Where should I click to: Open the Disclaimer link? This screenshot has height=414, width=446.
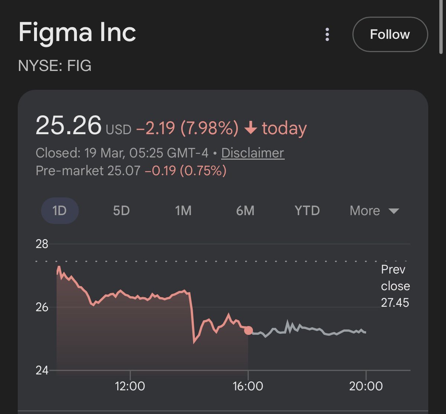(x=253, y=153)
